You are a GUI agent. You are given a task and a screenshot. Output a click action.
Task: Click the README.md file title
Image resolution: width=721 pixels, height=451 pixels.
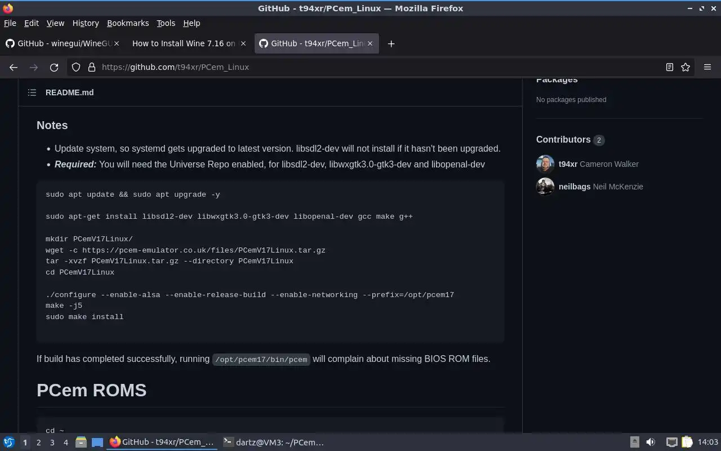(69, 92)
